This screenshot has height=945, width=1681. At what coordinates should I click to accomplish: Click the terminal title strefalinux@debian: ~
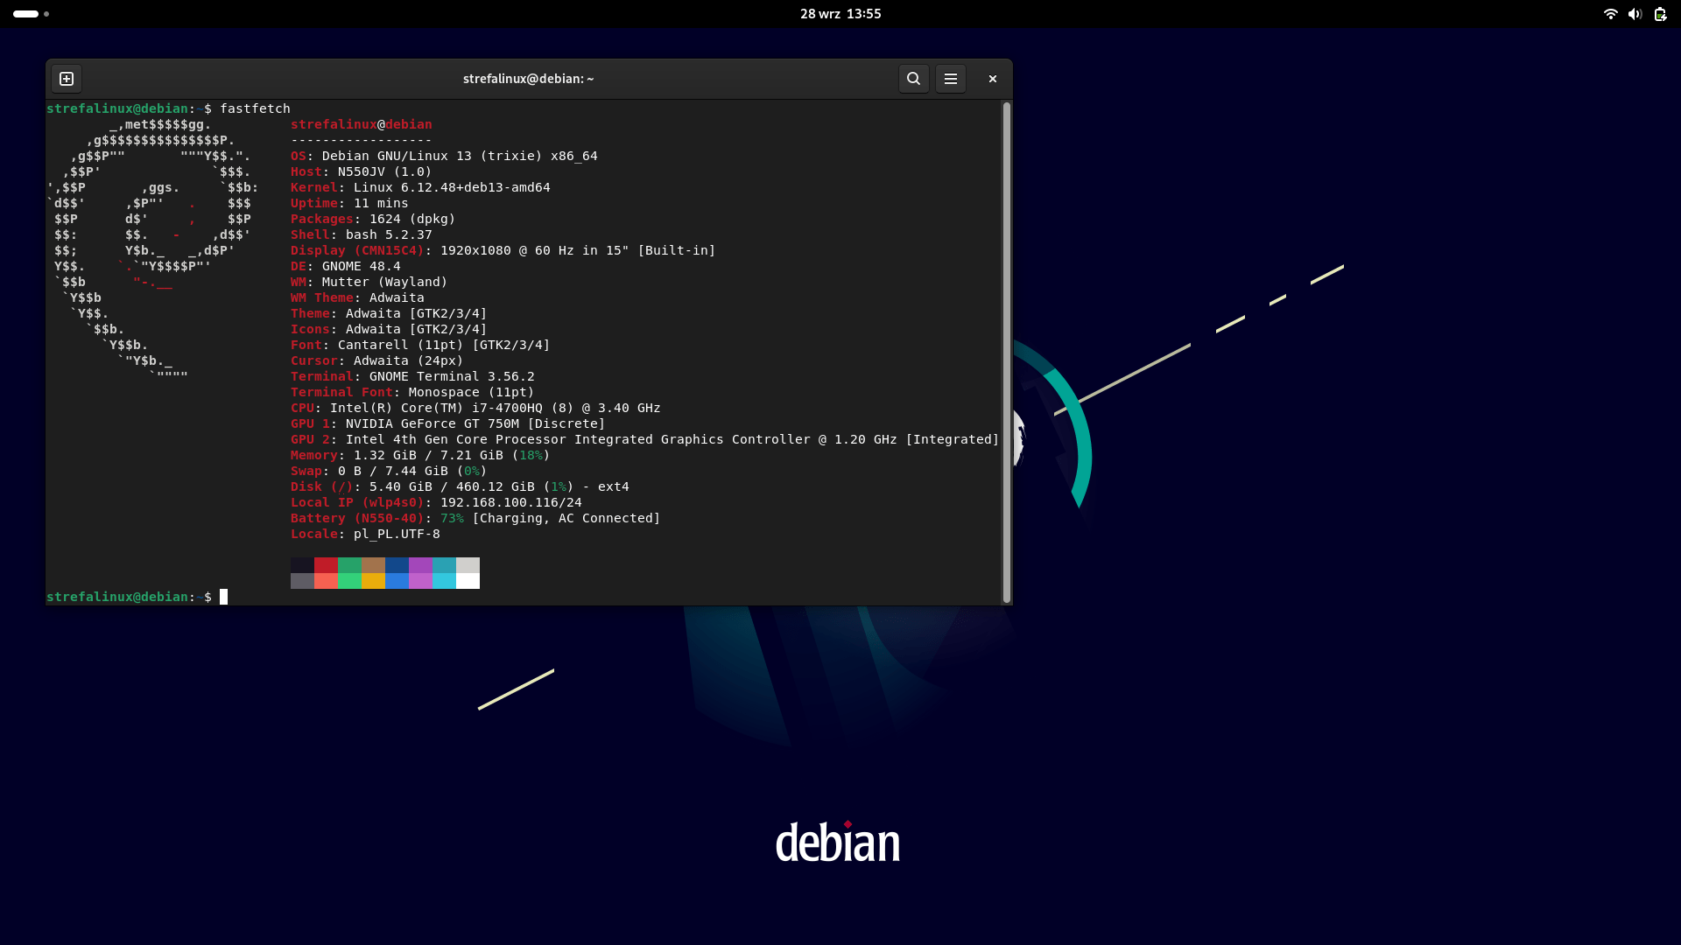coord(528,79)
